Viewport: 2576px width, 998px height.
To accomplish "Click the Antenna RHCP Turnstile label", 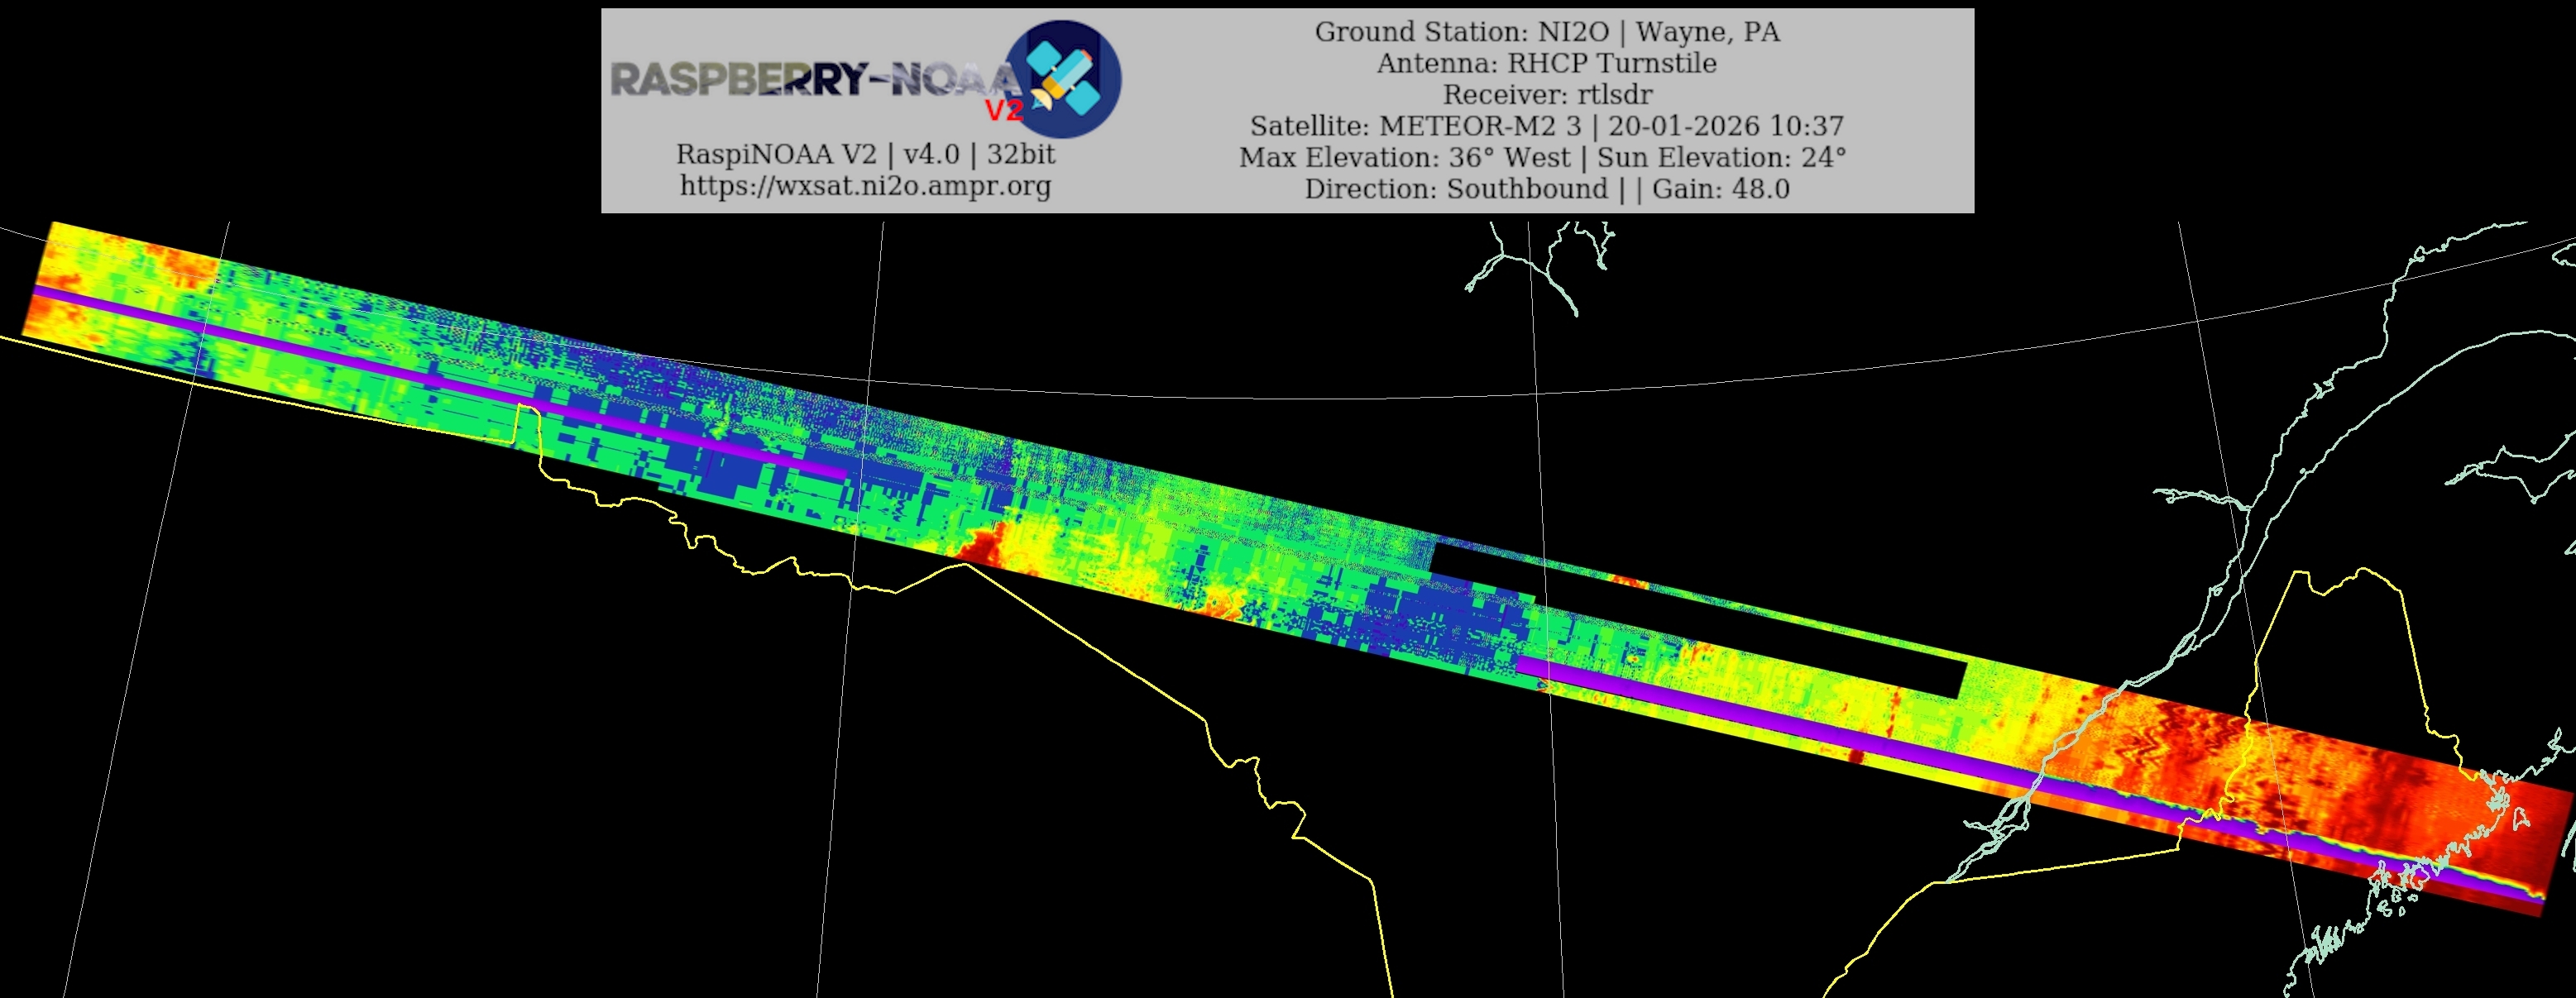I will [1546, 63].
